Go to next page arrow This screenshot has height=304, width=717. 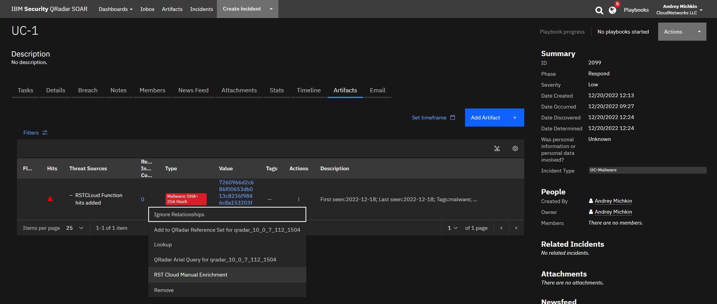(516, 228)
